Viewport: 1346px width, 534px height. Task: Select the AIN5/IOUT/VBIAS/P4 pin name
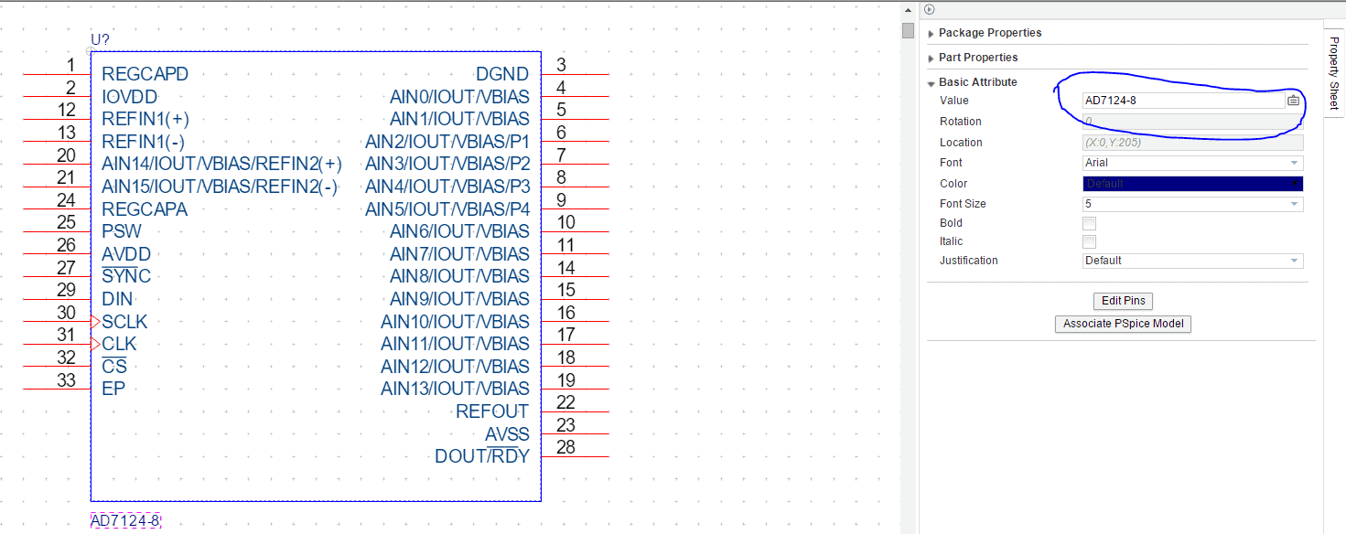tap(447, 209)
